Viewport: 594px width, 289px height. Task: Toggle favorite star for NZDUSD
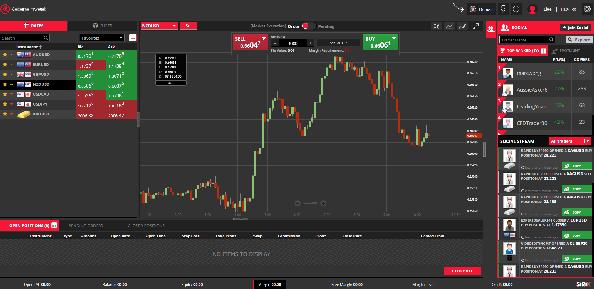tap(5, 84)
